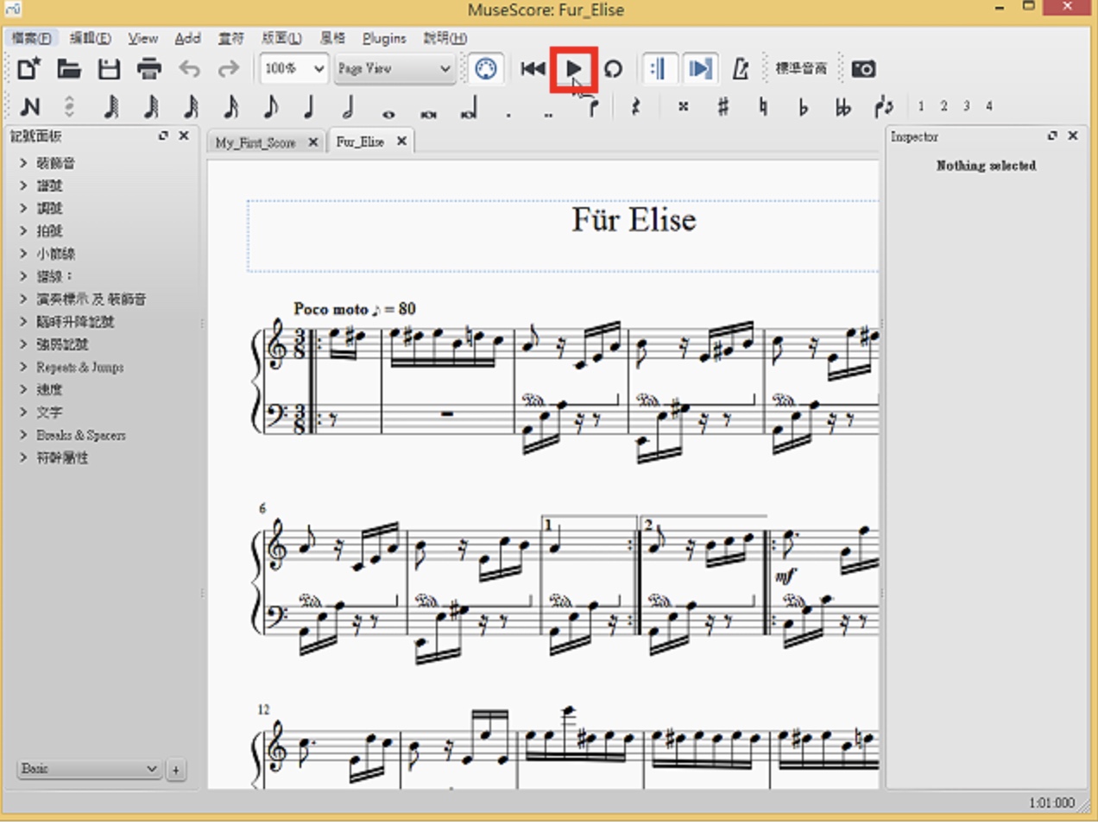Open the Page View mode dropdown
The width and height of the screenshot is (1098, 825).
point(394,68)
